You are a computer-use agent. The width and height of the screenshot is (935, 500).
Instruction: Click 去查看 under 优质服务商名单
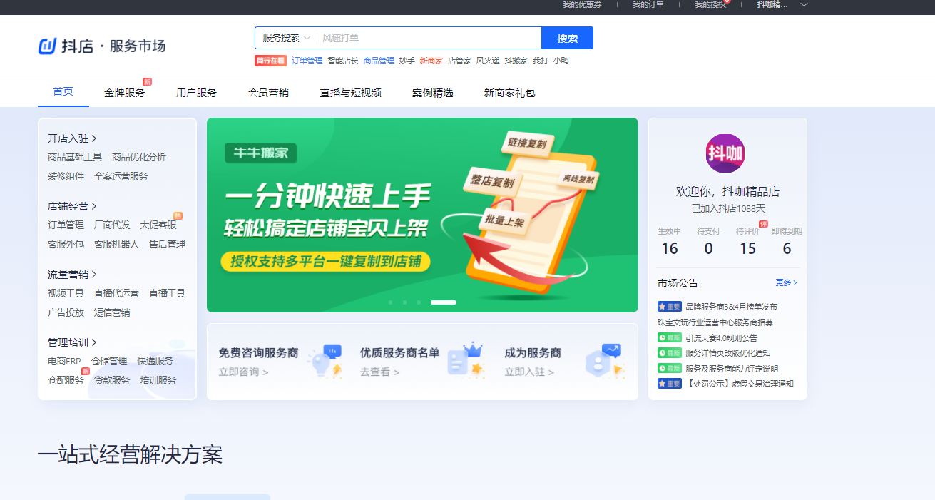click(x=379, y=372)
